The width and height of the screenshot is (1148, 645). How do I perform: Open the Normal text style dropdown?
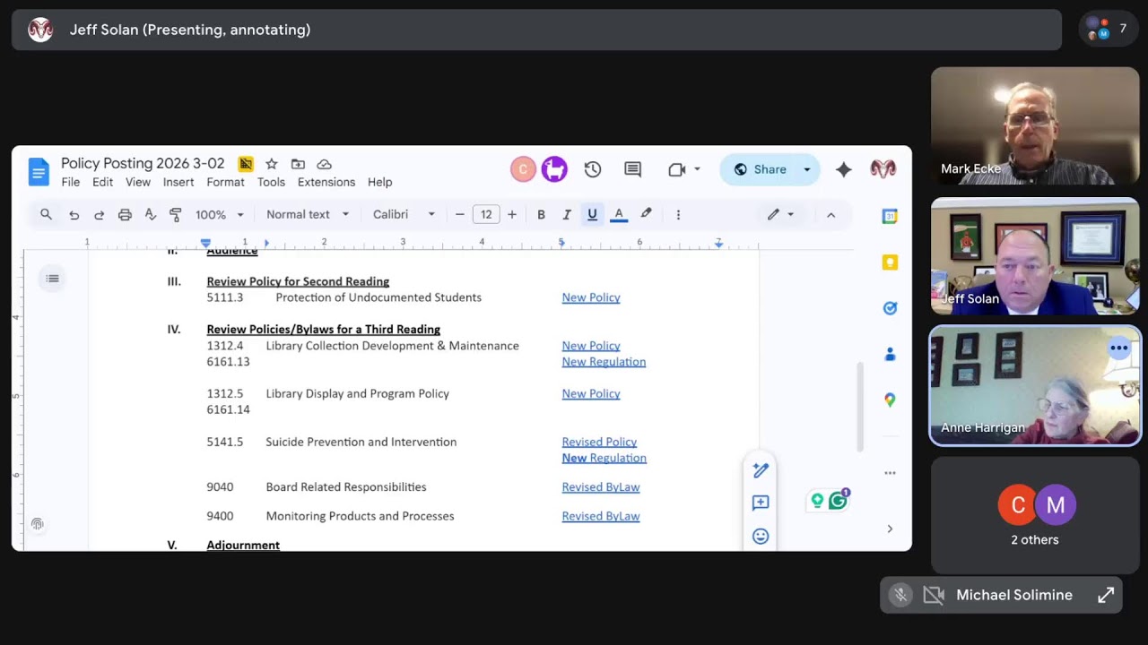308,214
